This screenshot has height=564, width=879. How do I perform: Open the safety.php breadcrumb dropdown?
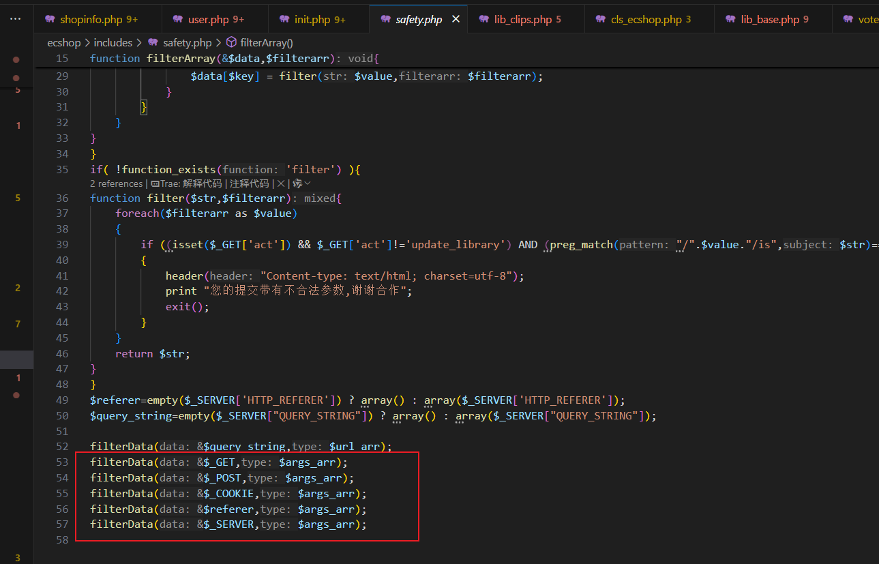click(187, 42)
